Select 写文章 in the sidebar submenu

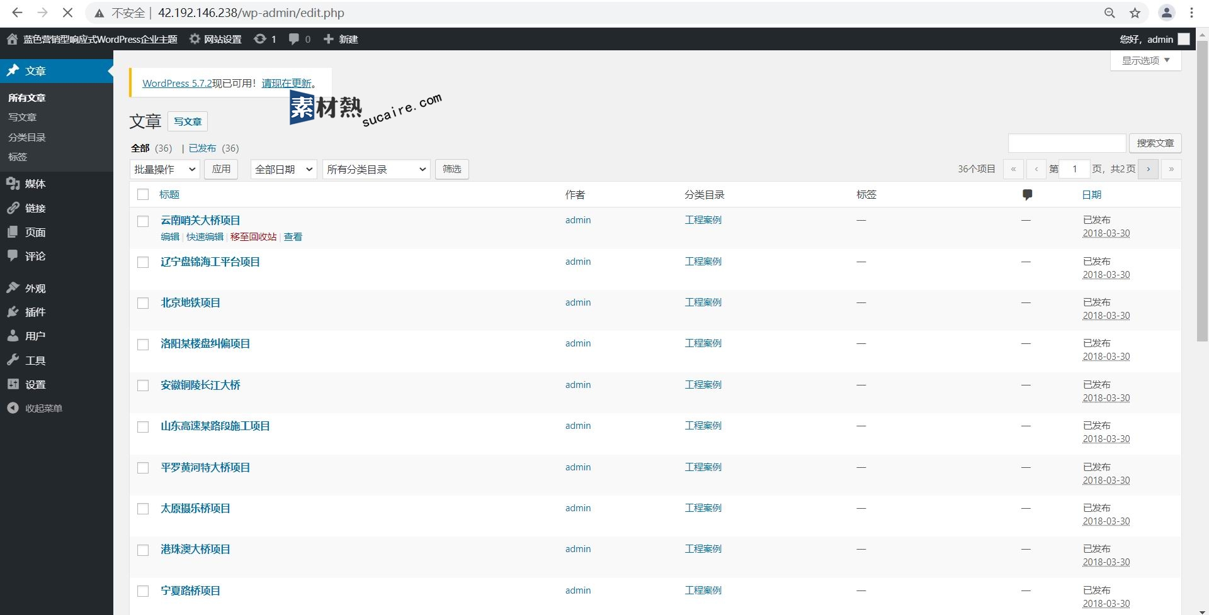tap(23, 117)
